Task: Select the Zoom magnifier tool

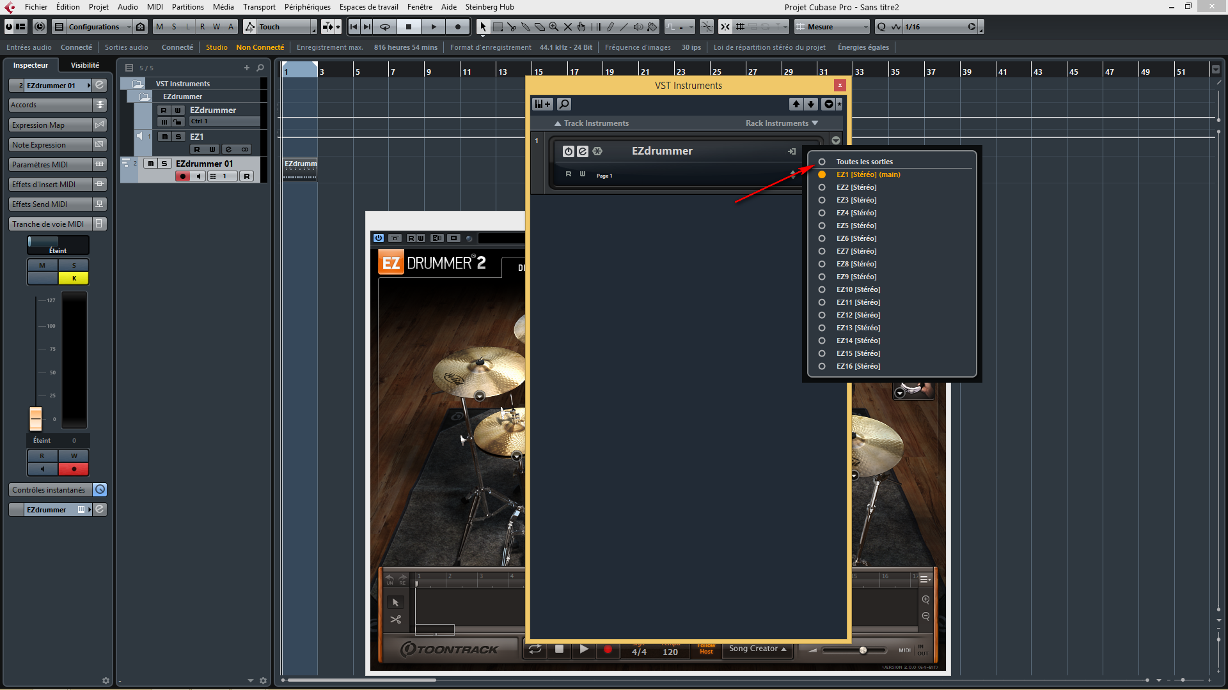Action: (554, 27)
